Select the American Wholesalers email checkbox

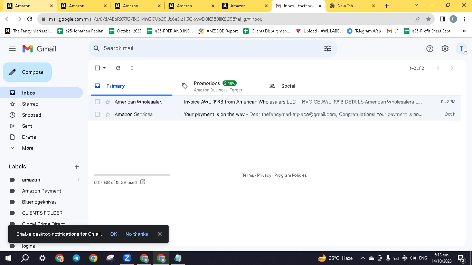pyautogui.click(x=97, y=102)
